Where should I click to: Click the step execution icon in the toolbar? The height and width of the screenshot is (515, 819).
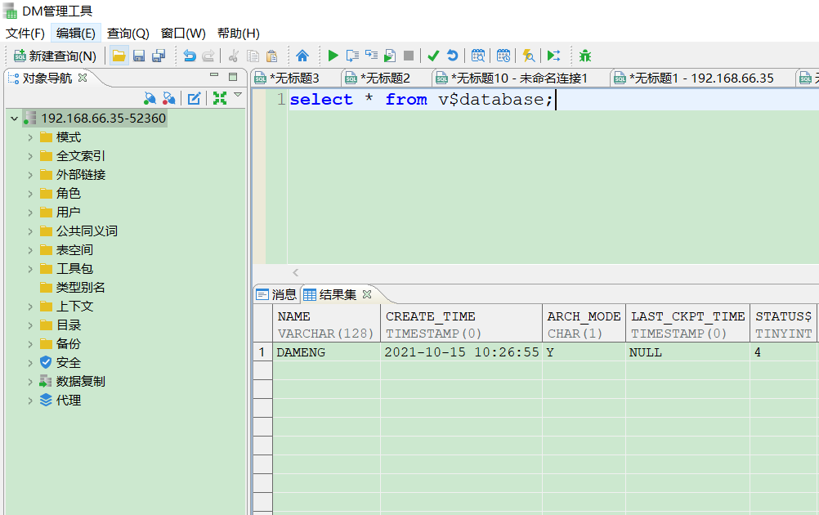[x=371, y=56]
